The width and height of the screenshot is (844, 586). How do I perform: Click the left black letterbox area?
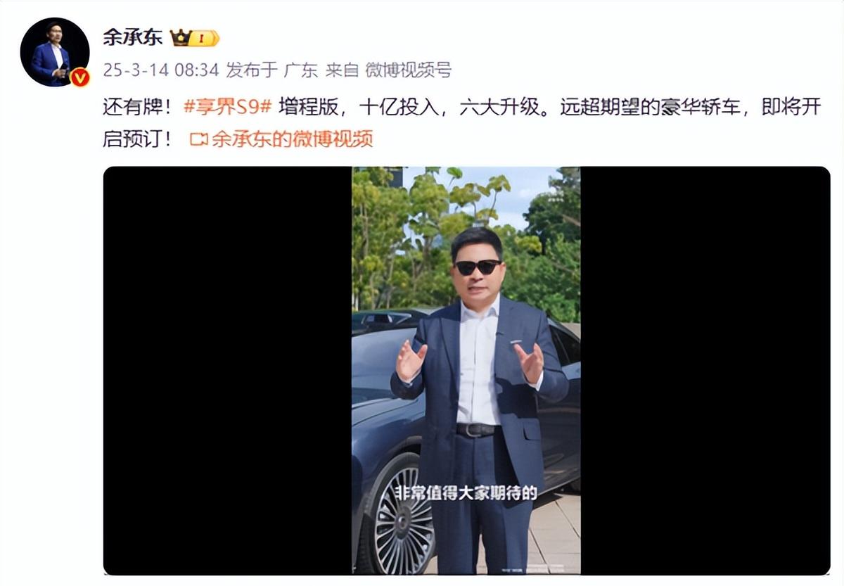pos(227,370)
